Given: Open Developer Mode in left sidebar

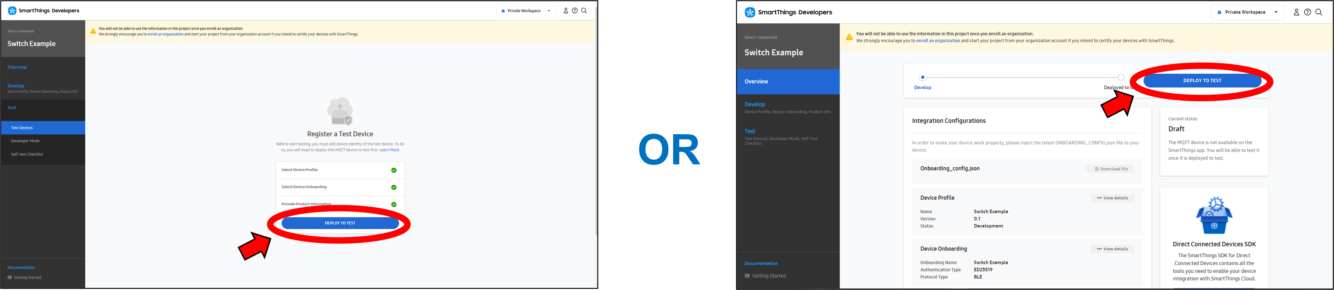Looking at the screenshot, I should click(25, 141).
